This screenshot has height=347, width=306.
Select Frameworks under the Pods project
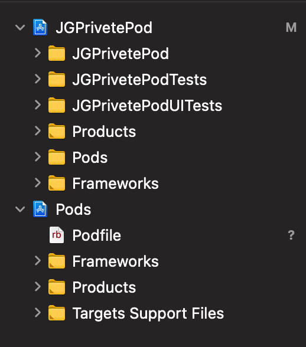(x=153, y=261)
